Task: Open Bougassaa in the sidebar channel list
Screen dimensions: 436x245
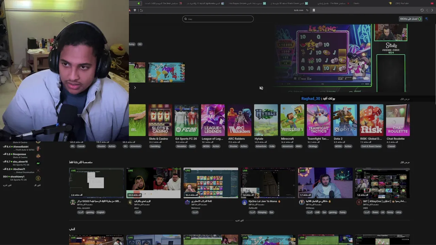Action: (x=22, y=156)
